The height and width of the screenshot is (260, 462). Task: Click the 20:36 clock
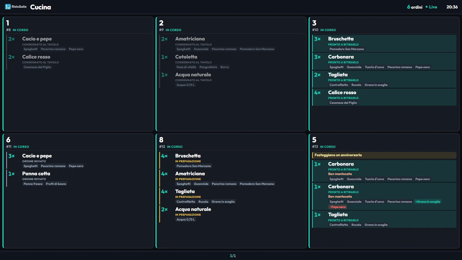click(452, 7)
